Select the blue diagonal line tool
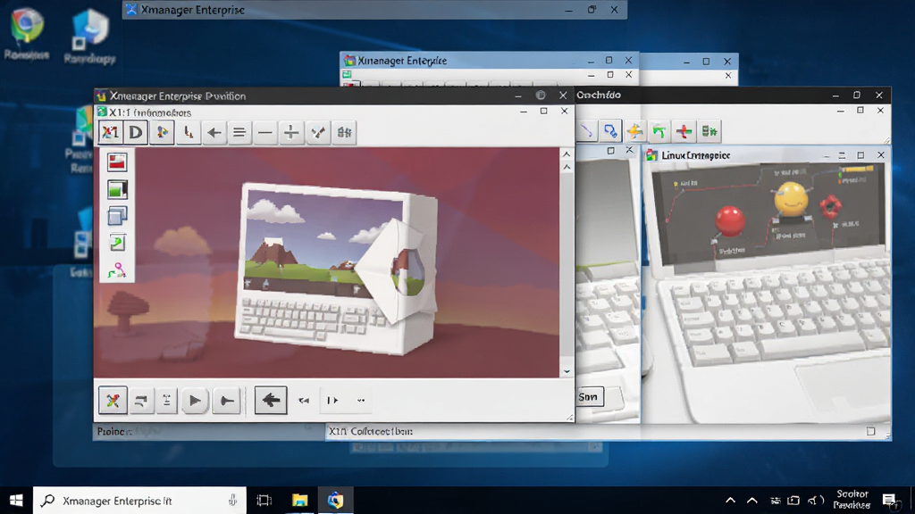Viewport: 915px width, 514px height. 586,131
